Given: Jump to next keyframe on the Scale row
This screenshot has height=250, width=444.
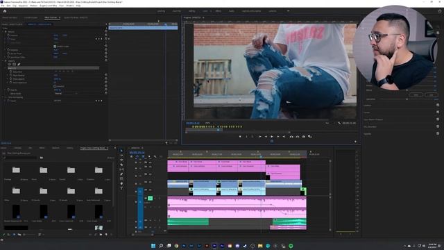Looking at the screenshot, I should pos(101,39).
